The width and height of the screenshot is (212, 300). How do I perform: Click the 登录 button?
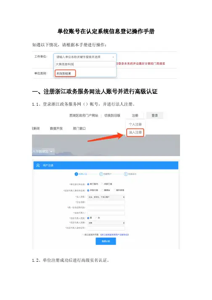[155, 116]
